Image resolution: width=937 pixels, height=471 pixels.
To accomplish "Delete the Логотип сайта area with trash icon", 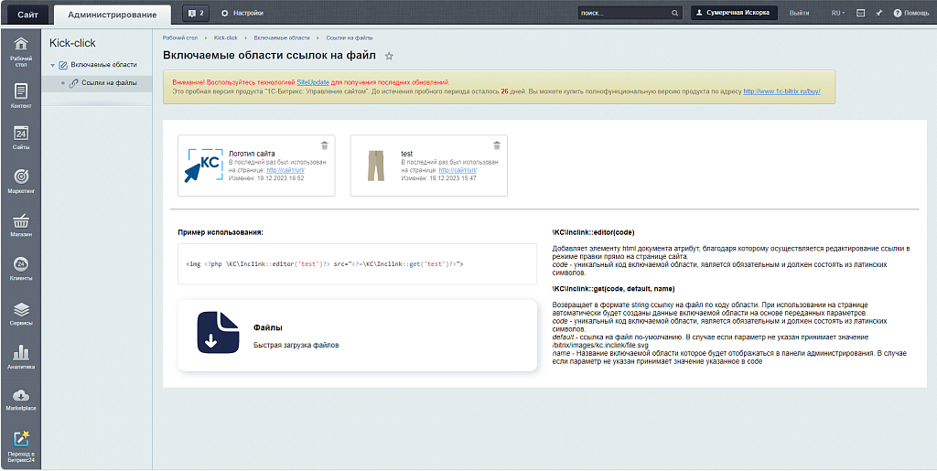I will [324, 145].
